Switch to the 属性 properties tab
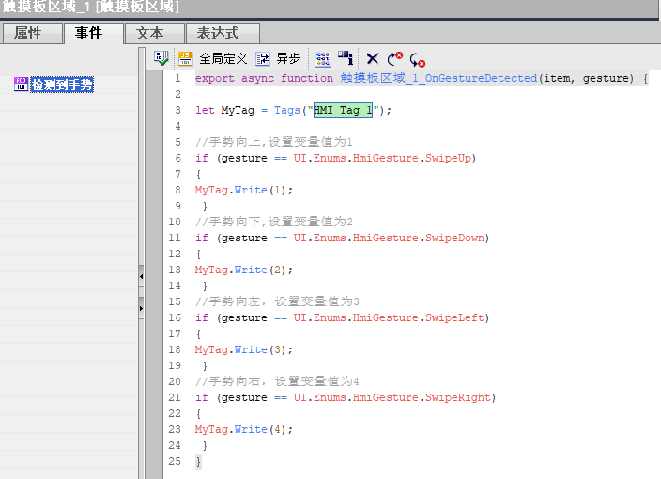661x479 pixels. coord(28,34)
